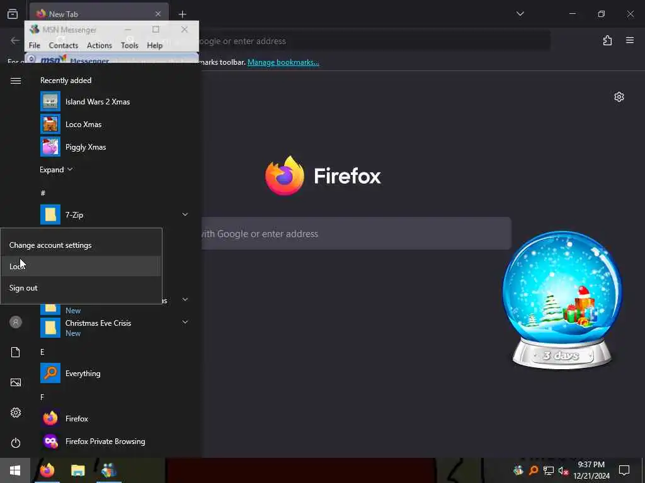Open Documents from Start sidebar
Viewport: 645px width, 483px height.
pyautogui.click(x=16, y=352)
